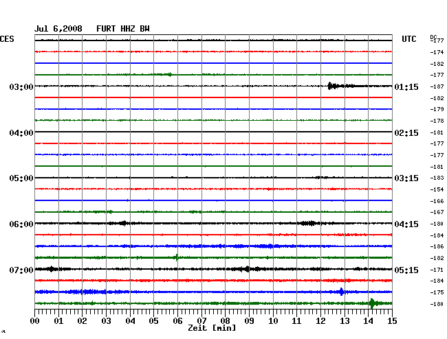Select the 03:15 UTC time label
The height and width of the screenshot is (339, 447).
pyautogui.click(x=406, y=178)
